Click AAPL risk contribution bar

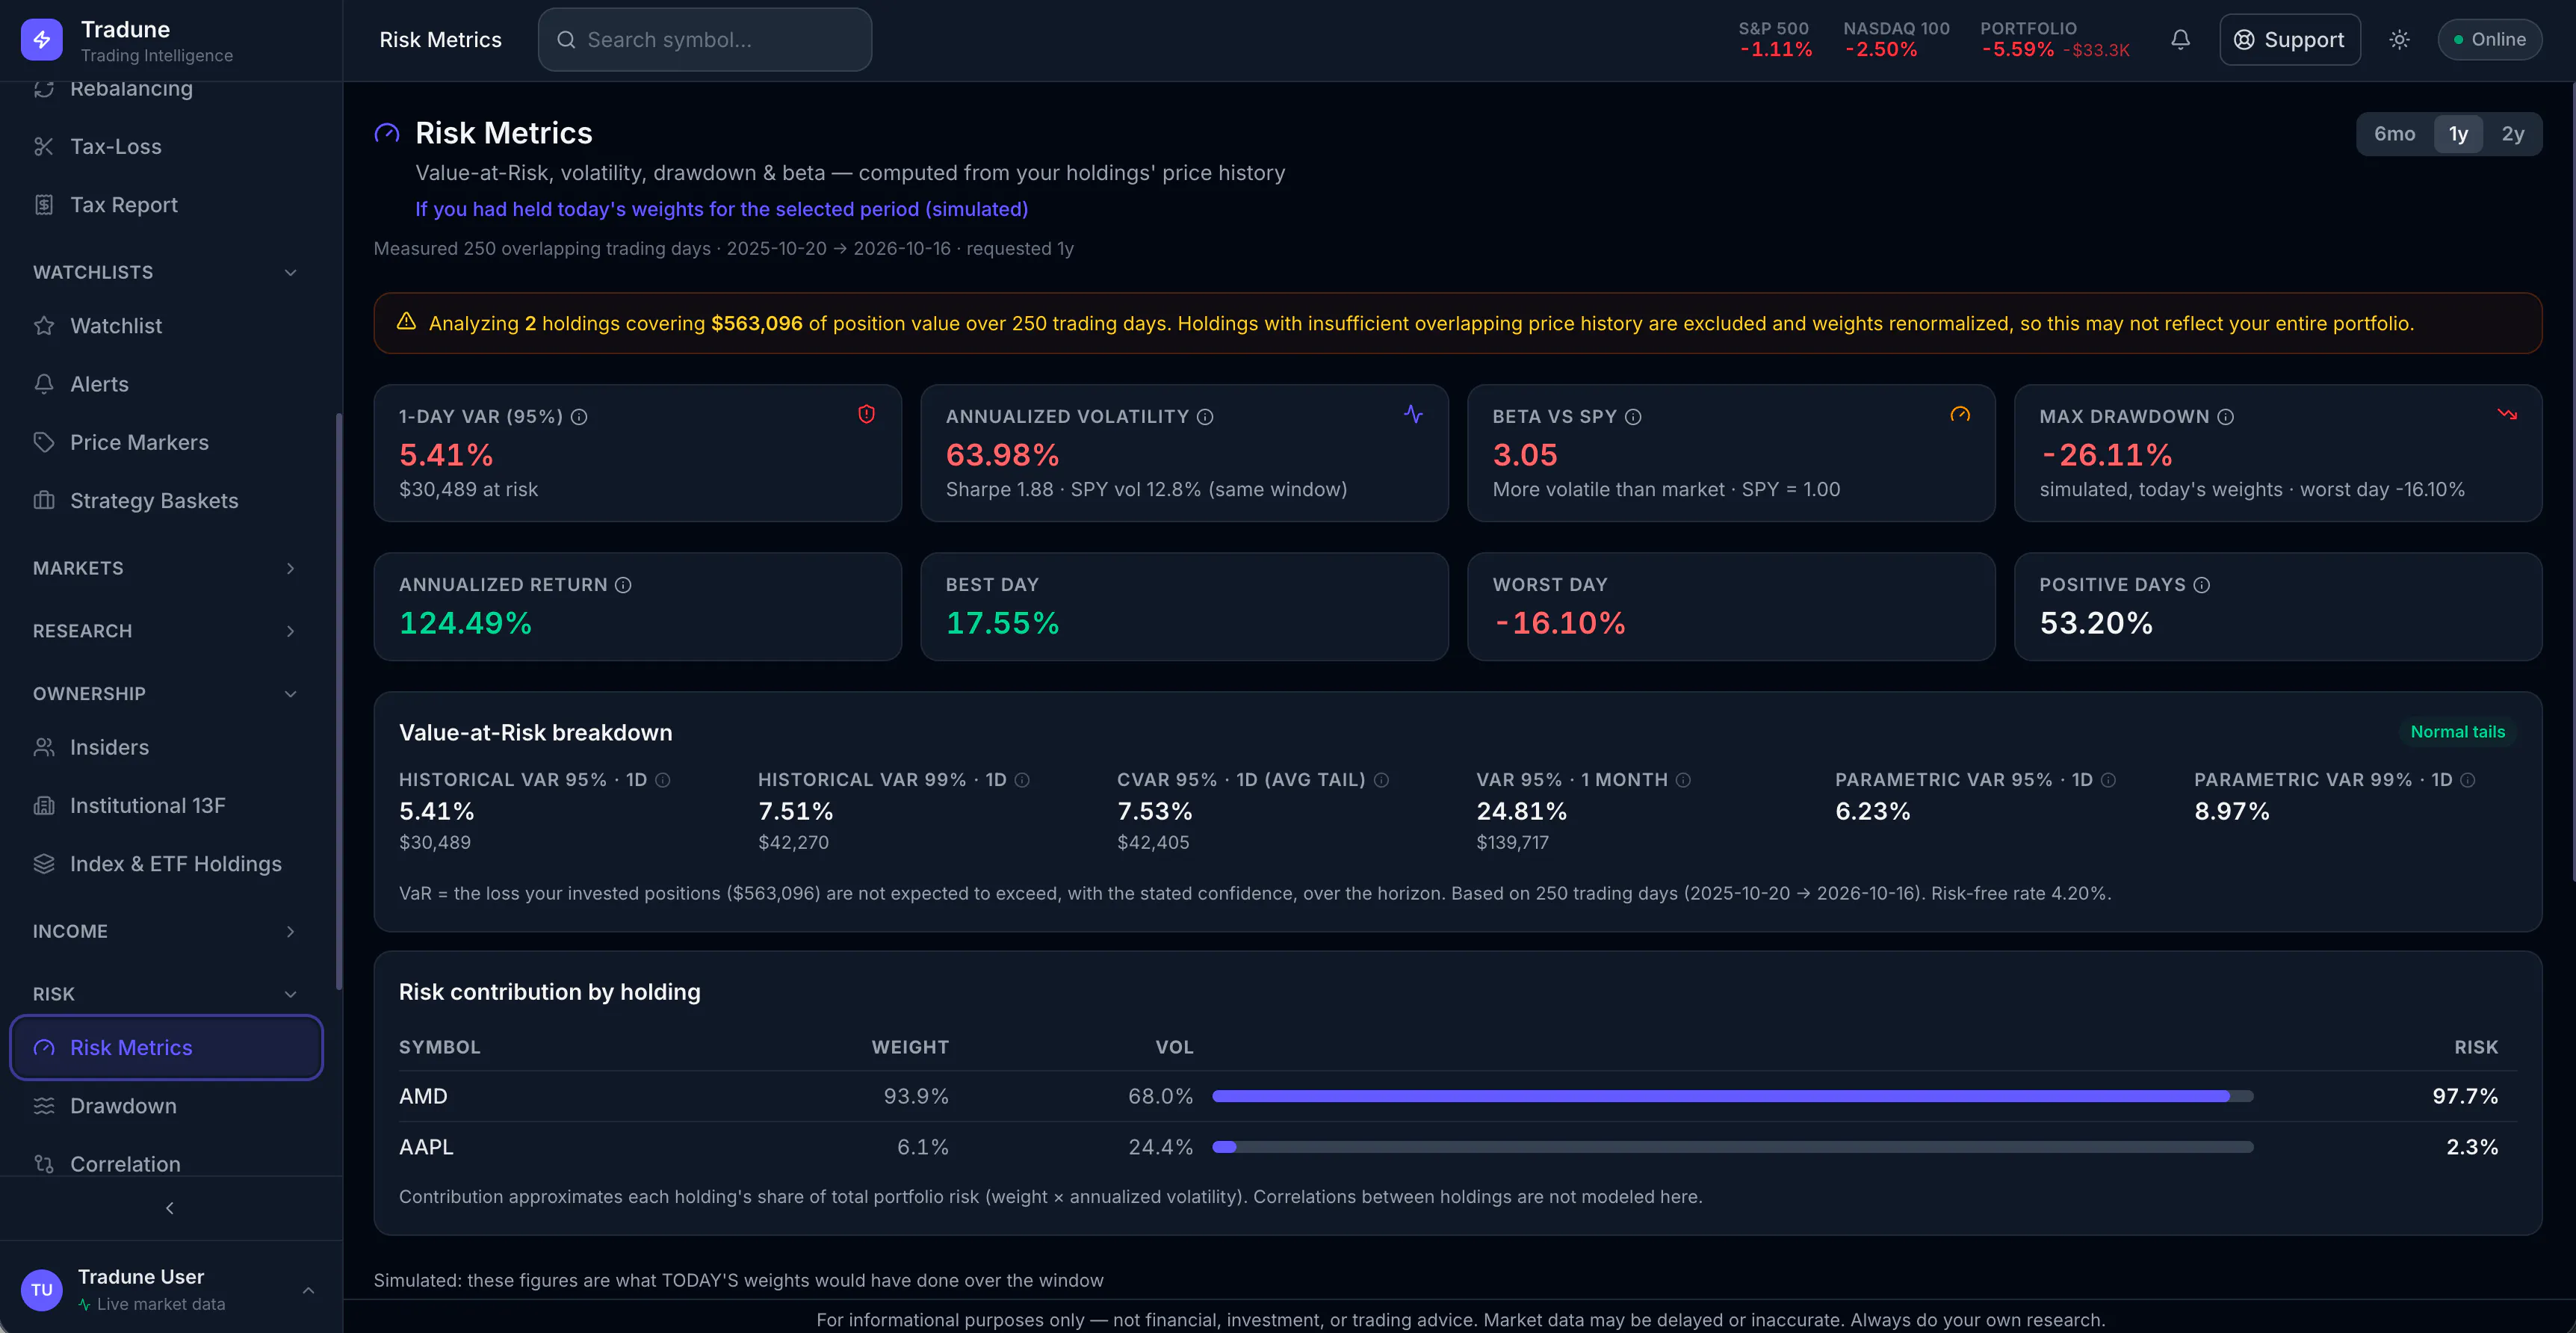[x=1732, y=1147]
